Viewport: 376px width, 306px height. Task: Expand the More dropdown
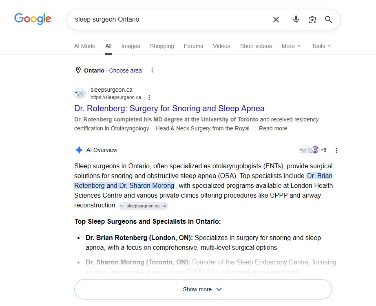291,46
